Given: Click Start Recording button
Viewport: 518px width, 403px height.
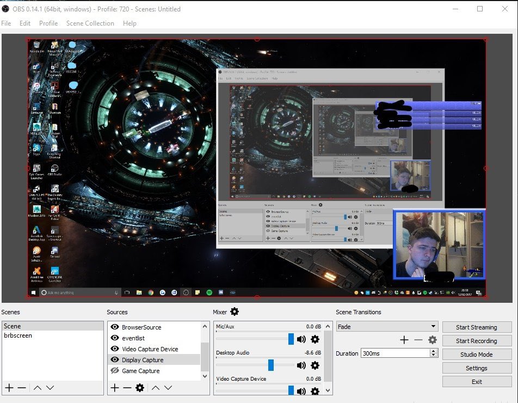Looking at the screenshot, I should [477, 341].
